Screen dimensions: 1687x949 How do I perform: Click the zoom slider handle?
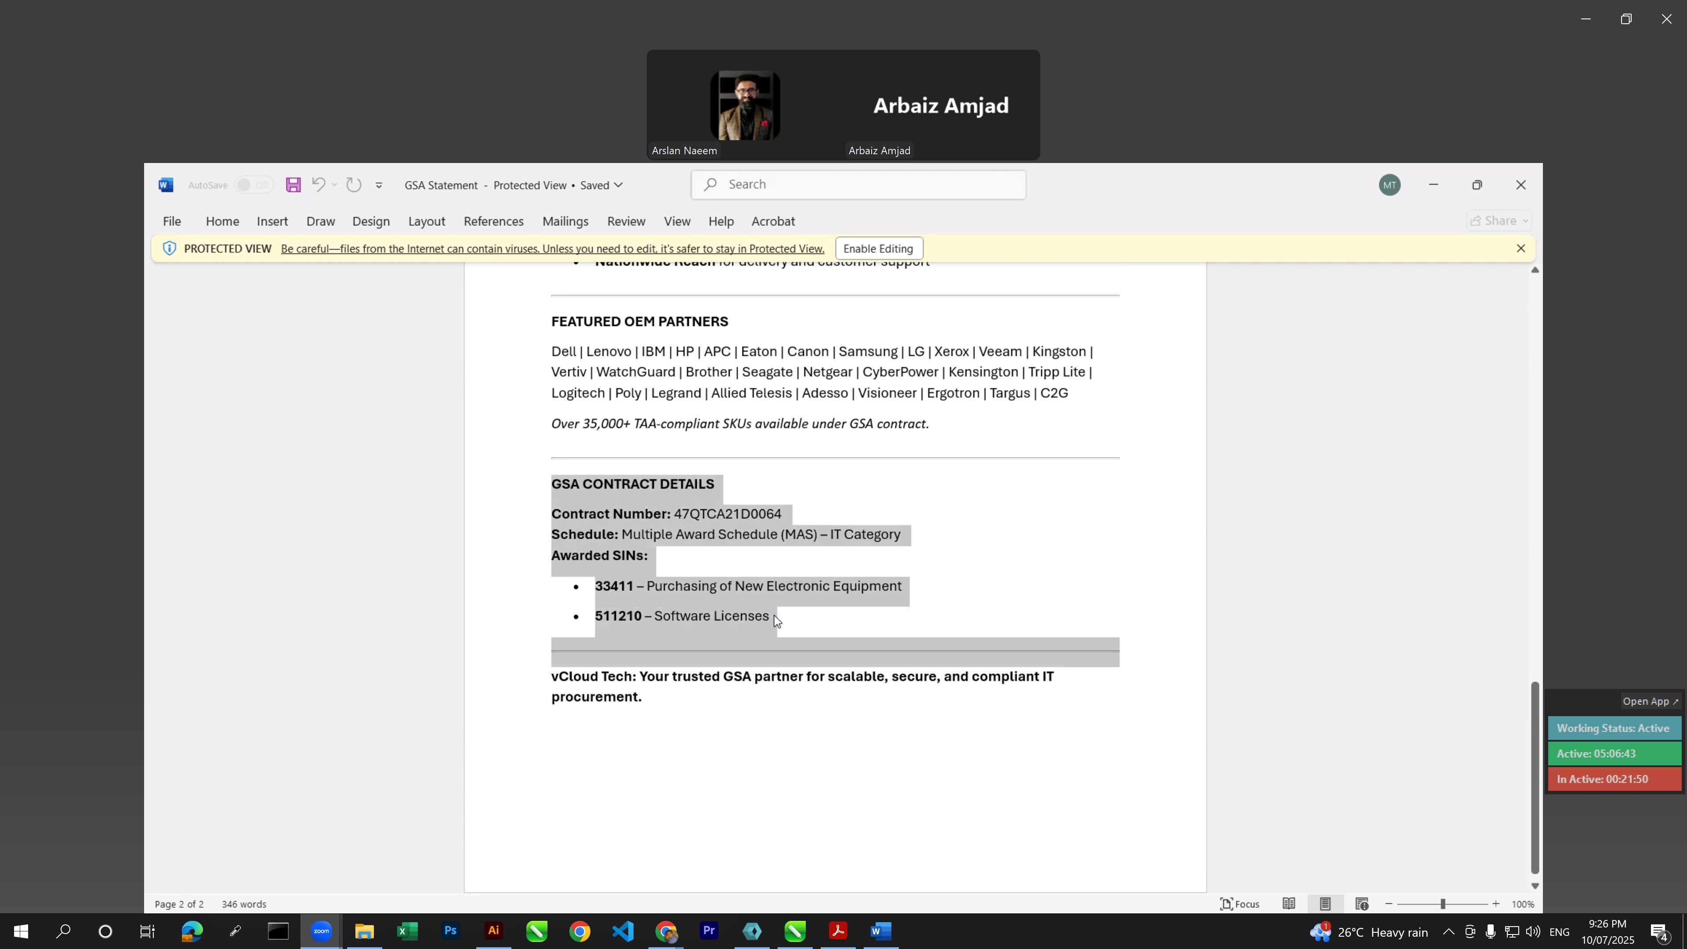(1443, 905)
